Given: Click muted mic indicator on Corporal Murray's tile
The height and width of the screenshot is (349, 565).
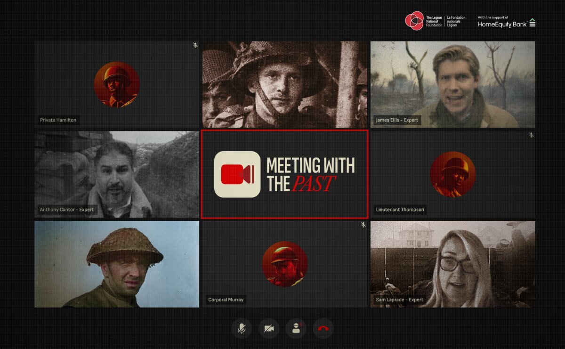Looking at the screenshot, I should pos(363,225).
